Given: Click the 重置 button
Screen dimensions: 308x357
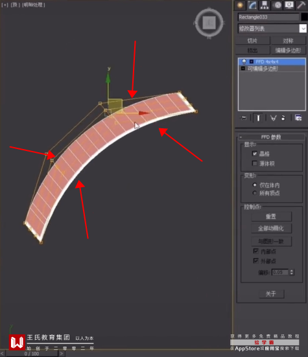Looking at the screenshot, I should 271,216.
